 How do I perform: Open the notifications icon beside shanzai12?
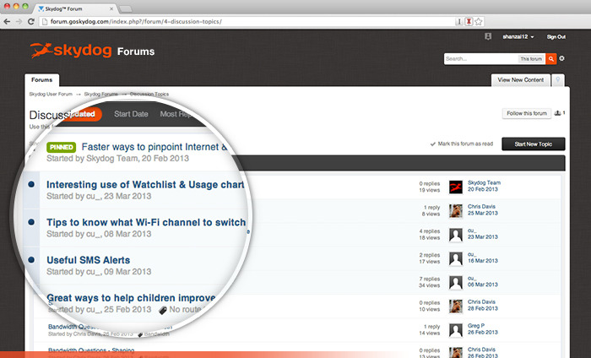[x=488, y=36]
